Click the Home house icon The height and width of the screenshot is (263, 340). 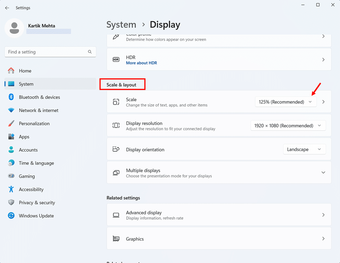(11, 71)
